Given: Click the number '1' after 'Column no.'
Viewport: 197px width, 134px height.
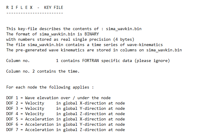Looking at the screenshot, I should (57, 61).
